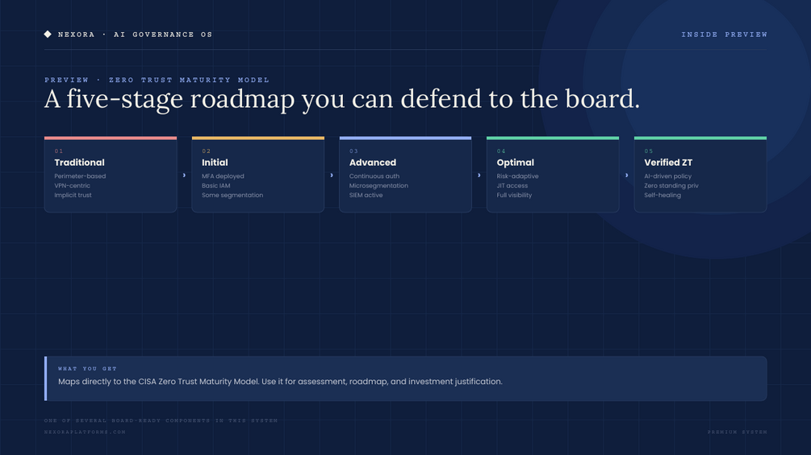The height and width of the screenshot is (455, 811).
Task: Click the orange bar atop Initial card
Action: tap(258, 139)
